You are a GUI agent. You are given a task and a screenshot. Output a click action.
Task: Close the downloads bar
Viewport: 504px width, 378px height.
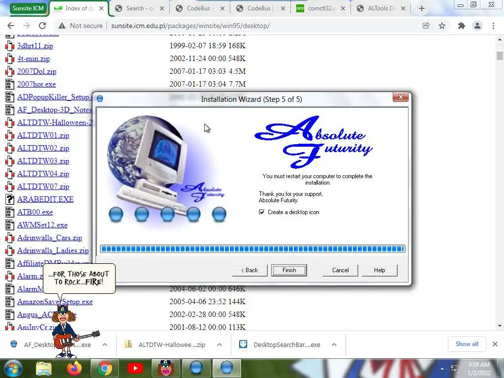coord(495,344)
